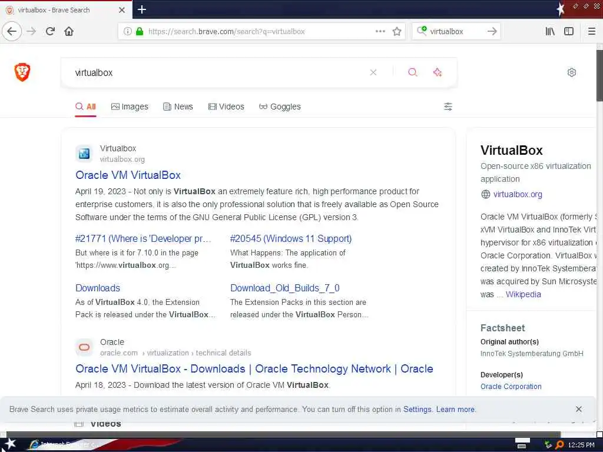Click the magnifier search submit icon
Screen dimensions: 603x452
coord(413,72)
